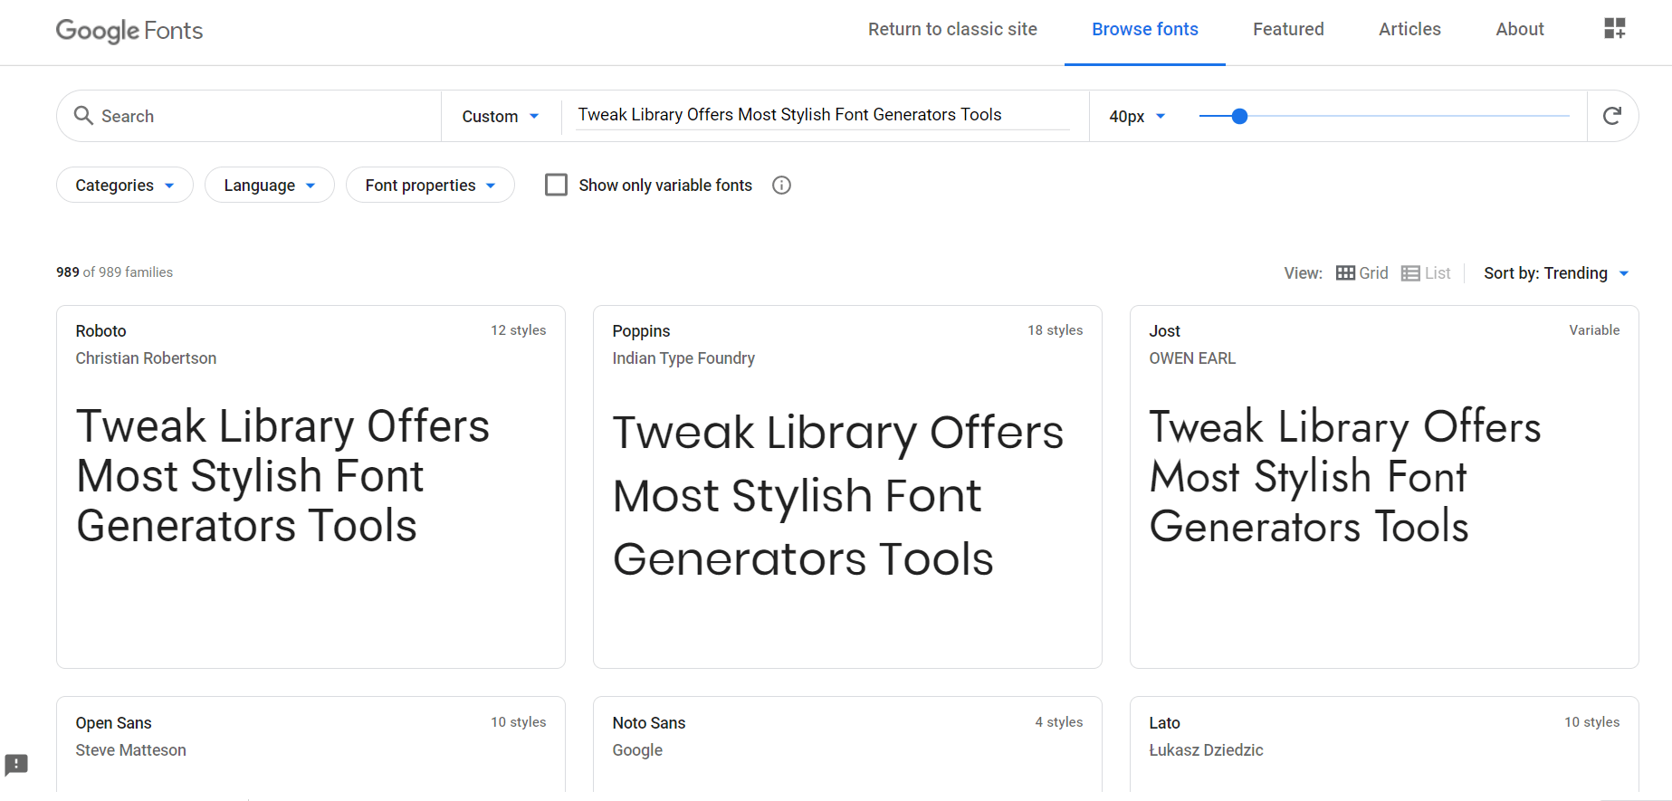1672x801 pixels.
Task: Click the OWEN EARL designer name
Action: [1192, 358]
